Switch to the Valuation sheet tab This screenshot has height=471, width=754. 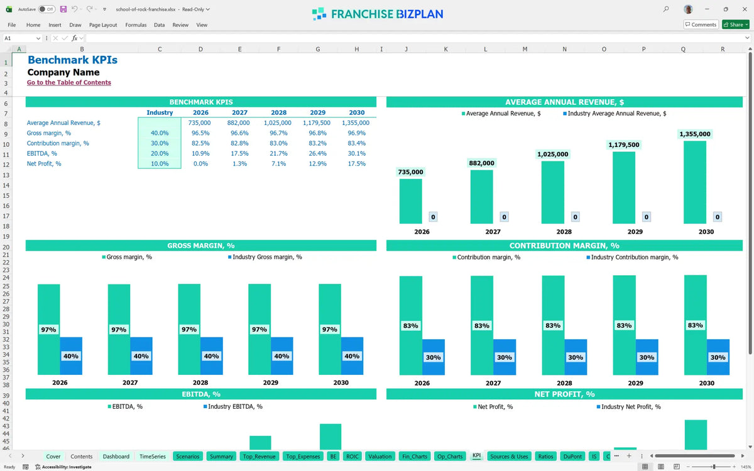(380, 457)
